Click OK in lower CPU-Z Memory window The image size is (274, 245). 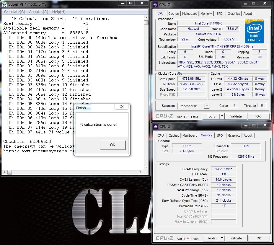click(x=259, y=238)
